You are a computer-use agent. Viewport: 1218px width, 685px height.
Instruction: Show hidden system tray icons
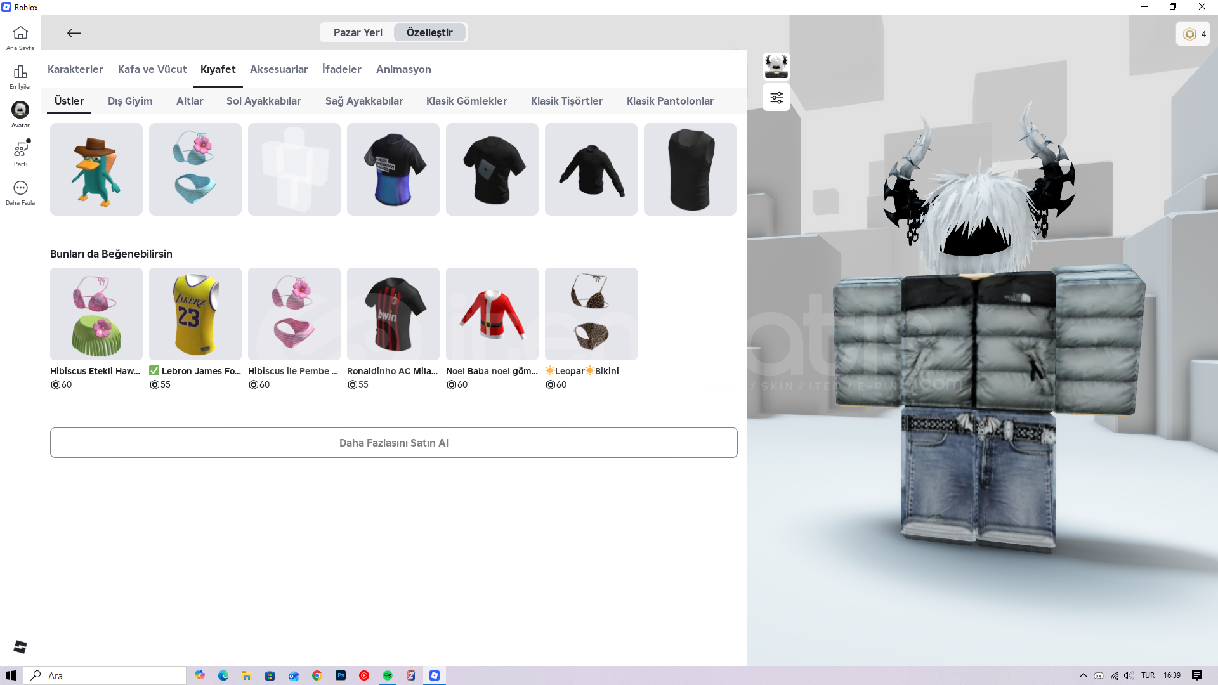[1084, 675]
